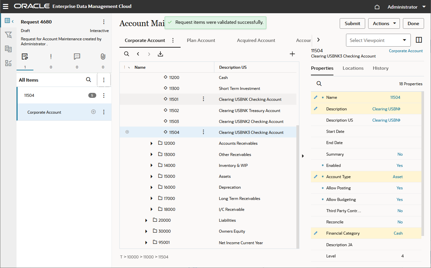The width and height of the screenshot is (431, 268).
Task: Click the Corporate Account link in properties
Action: [406, 51]
